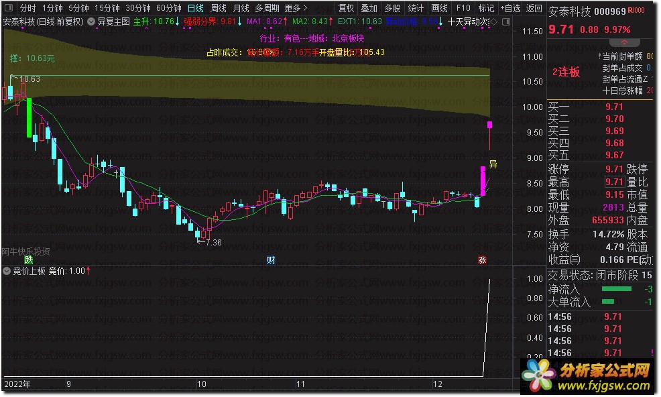
Task: Expand the quote panel chevron under price
Action: (x=624, y=43)
